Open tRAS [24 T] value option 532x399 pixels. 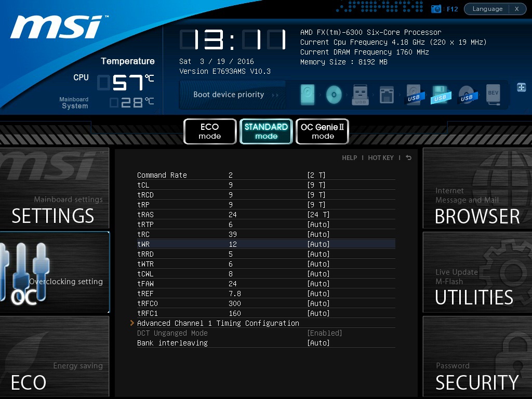point(318,215)
